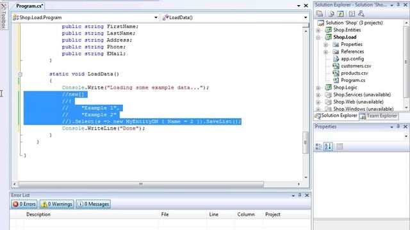The width and height of the screenshot is (410, 230).
Task: Expand the References folder node
Action: 326,52
